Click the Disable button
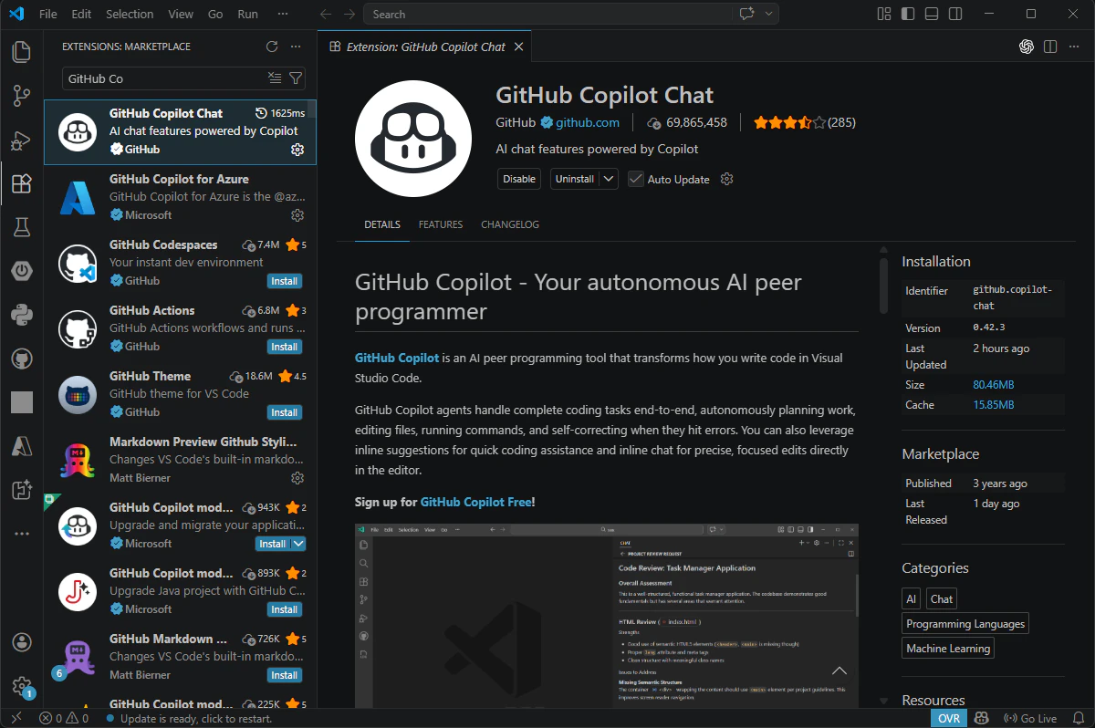Image resolution: width=1095 pixels, height=728 pixels. tap(519, 179)
